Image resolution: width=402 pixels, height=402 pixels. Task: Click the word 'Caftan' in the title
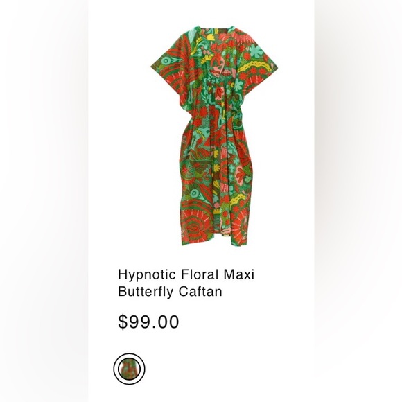pyautogui.click(x=200, y=292)
